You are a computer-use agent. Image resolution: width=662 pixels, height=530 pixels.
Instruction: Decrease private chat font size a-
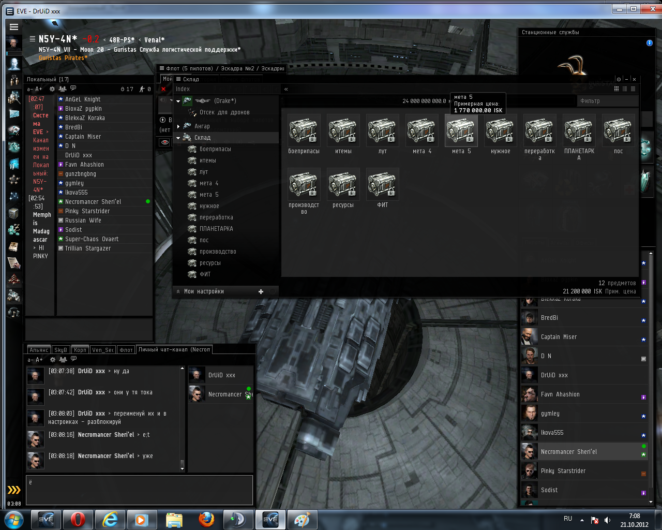(30, 360)
